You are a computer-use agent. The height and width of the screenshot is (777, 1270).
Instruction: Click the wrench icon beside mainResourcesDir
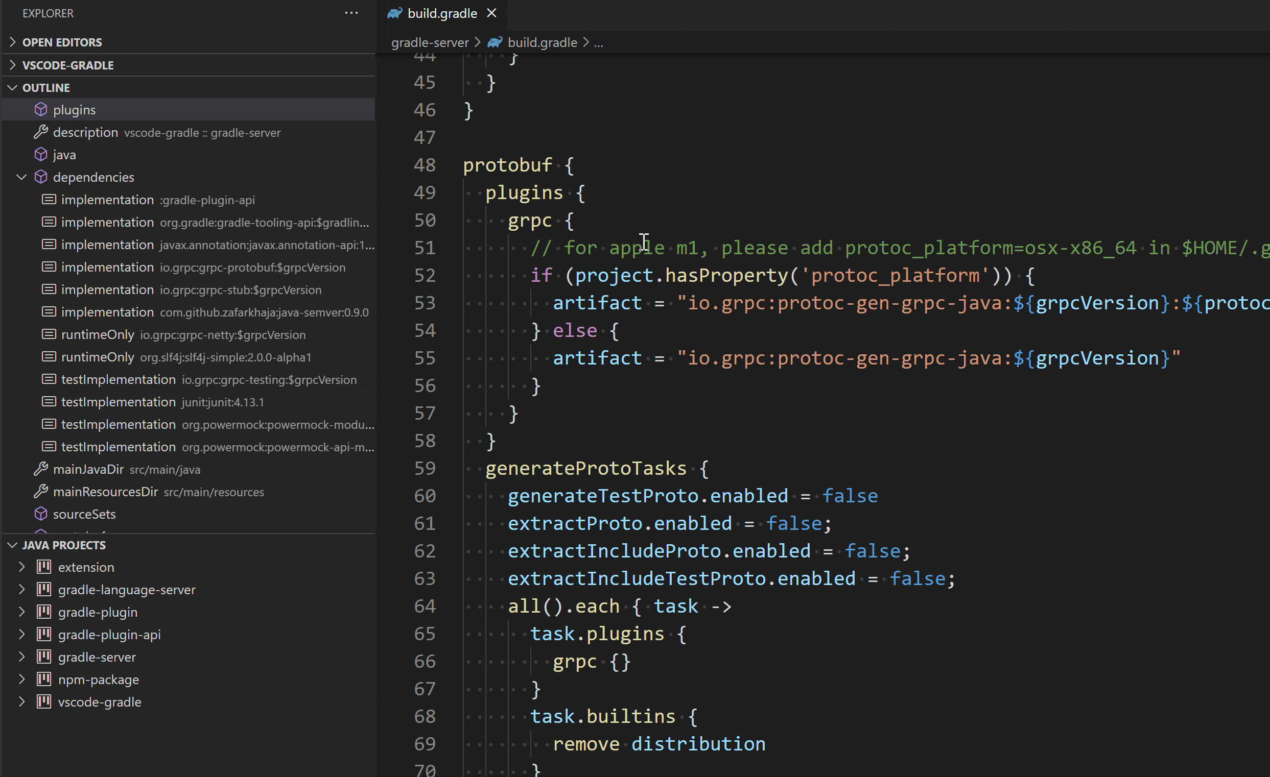(x=41, y=491)
